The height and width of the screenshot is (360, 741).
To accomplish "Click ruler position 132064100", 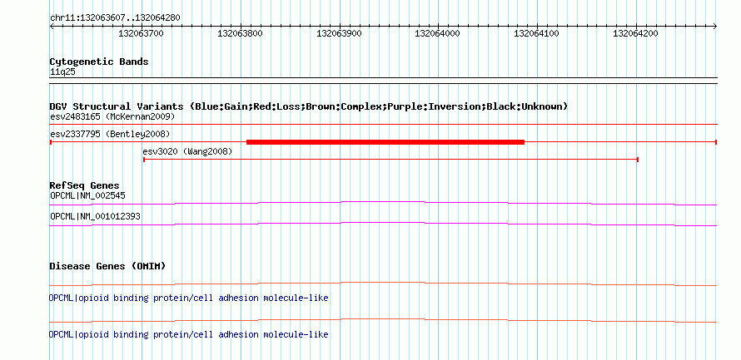I will 536,33.
